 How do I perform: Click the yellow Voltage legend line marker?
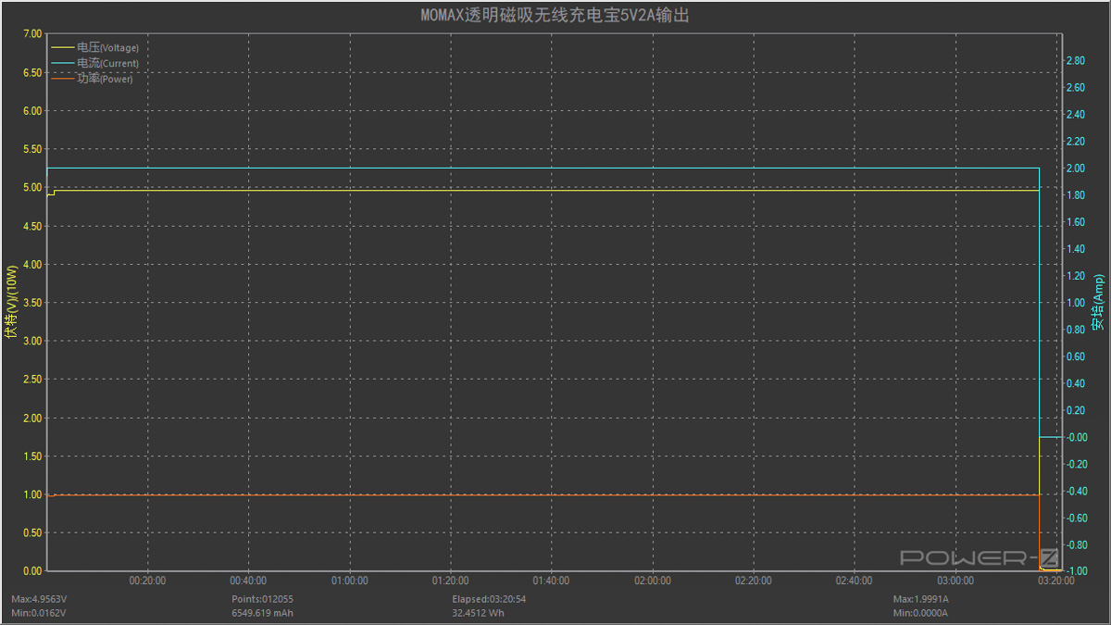(x=63, y=47)
